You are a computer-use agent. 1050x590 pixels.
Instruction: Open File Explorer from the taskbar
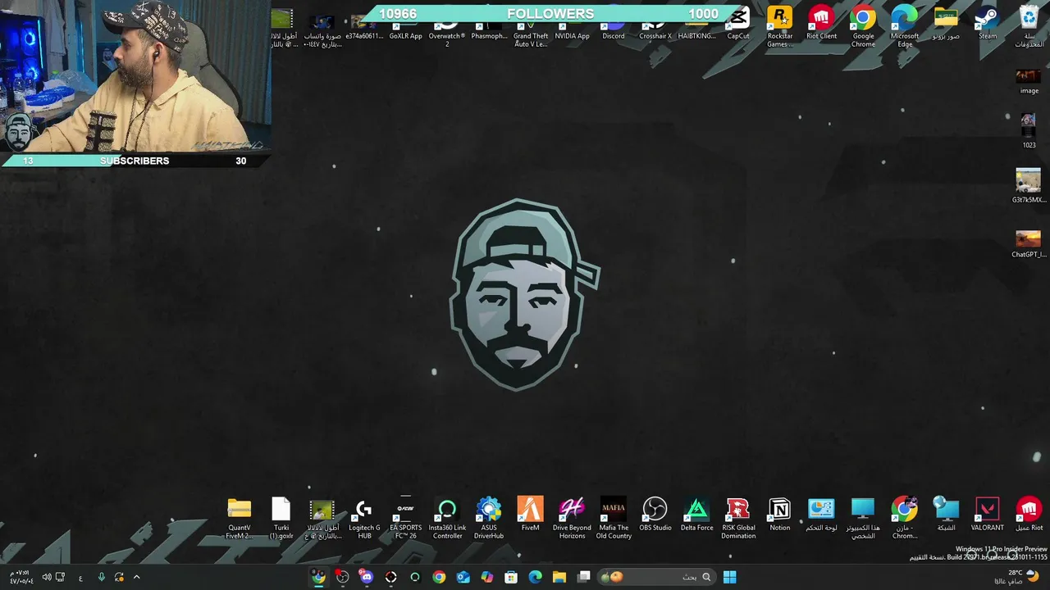559,577
